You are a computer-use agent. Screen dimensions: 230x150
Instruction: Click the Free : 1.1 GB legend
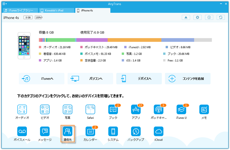point(173,60)
